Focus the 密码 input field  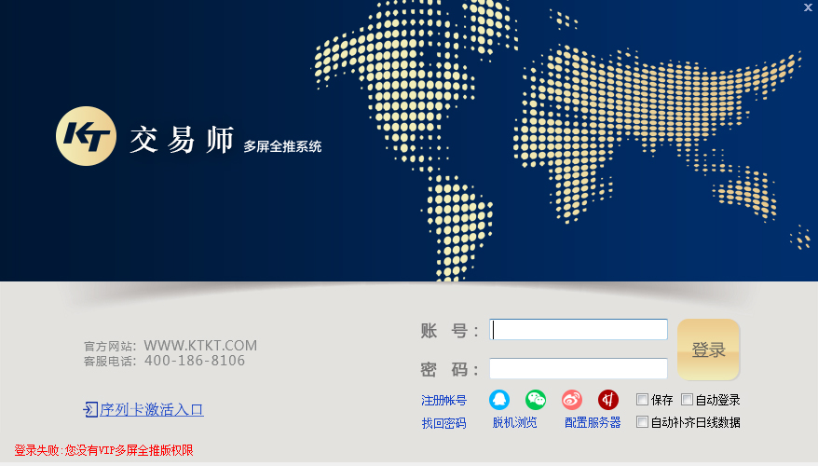click(x=579, y=368)
